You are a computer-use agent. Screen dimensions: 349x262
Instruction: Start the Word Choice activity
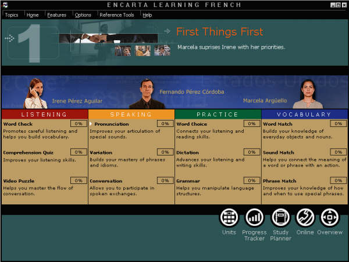[x=191, y=124]
